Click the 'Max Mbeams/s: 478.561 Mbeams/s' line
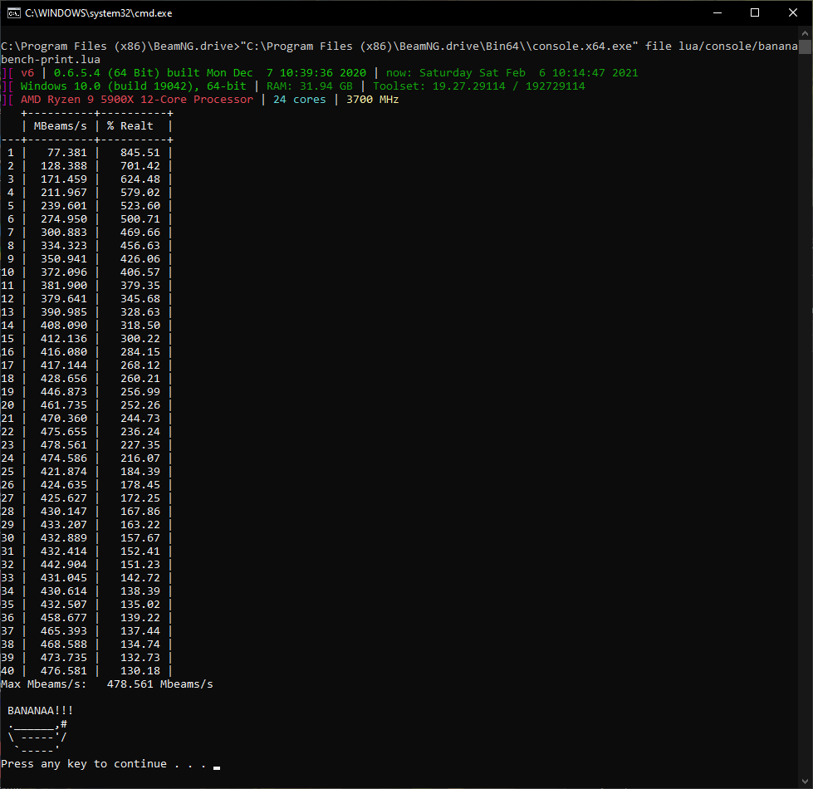The height and width of the screenshot is (789, 813). point(107,684)
